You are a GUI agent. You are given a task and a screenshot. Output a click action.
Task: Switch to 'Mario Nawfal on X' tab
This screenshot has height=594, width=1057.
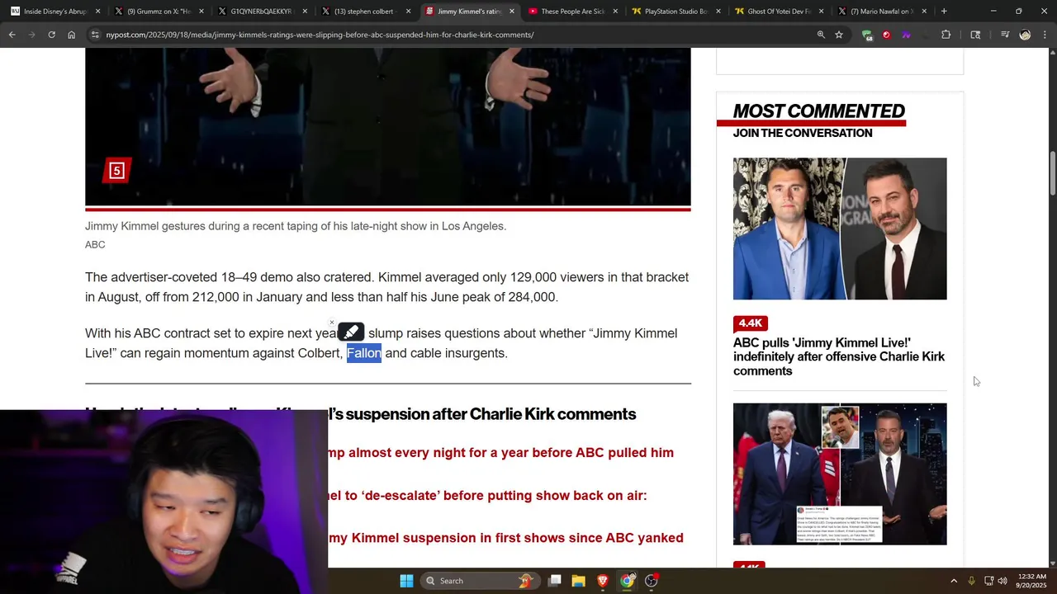point(881,12)
